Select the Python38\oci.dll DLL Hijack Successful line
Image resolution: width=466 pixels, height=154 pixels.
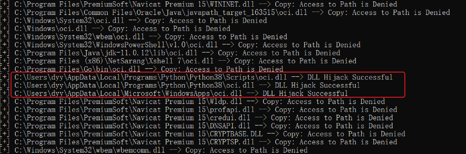click(x=180, y=85)
